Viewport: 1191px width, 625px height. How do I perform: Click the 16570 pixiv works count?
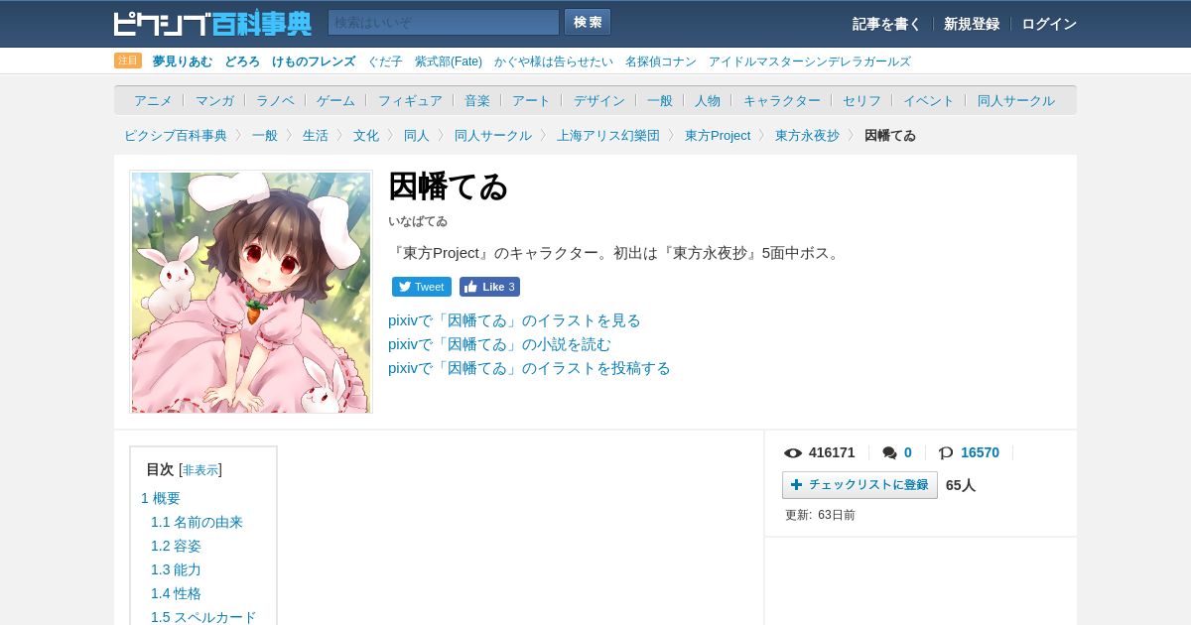point(980,452)
